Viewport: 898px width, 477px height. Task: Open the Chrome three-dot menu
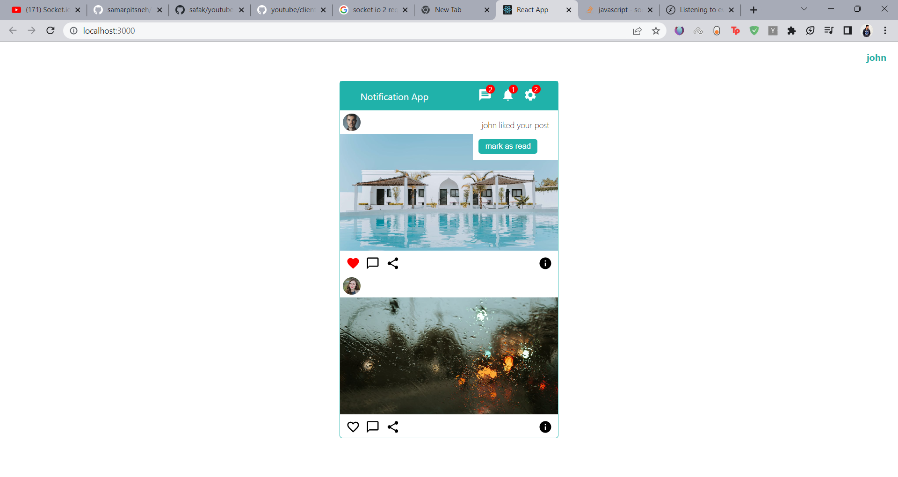(x=885, y=30)
